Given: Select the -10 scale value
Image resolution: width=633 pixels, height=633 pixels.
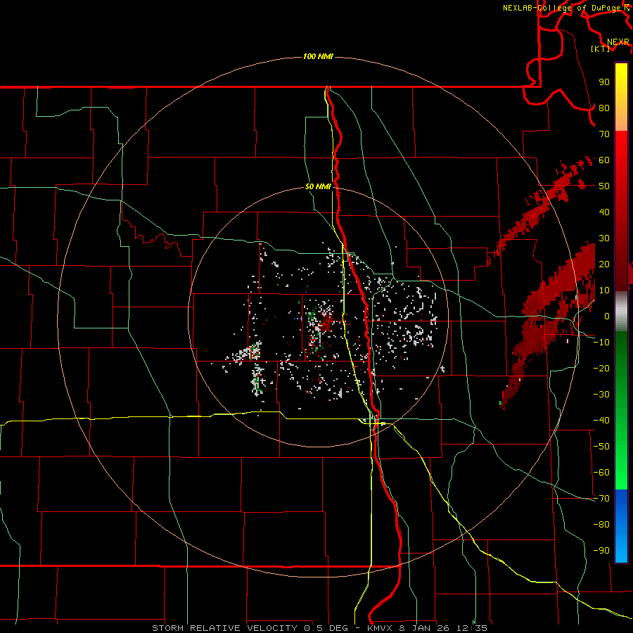Looking at the screenshot, I should (x=601, y=343).
